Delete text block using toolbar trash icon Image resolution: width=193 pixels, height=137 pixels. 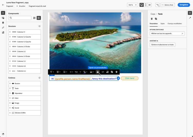[x=117, y=72]
